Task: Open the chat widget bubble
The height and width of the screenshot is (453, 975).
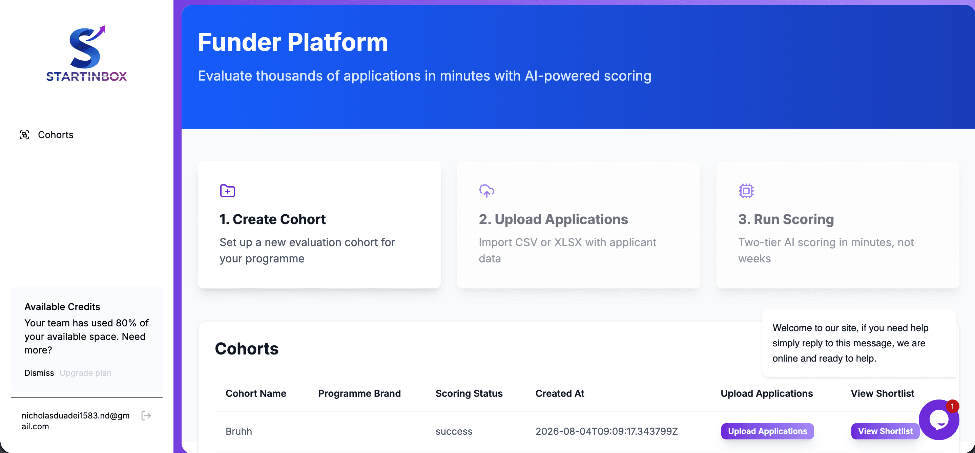Action: pyautogui.click(x=939, y=420)
